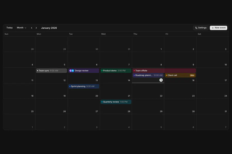Viewport: 232px width, 154px height.
Task: Select January 20 date number
Action: click(x=97, y=96)
